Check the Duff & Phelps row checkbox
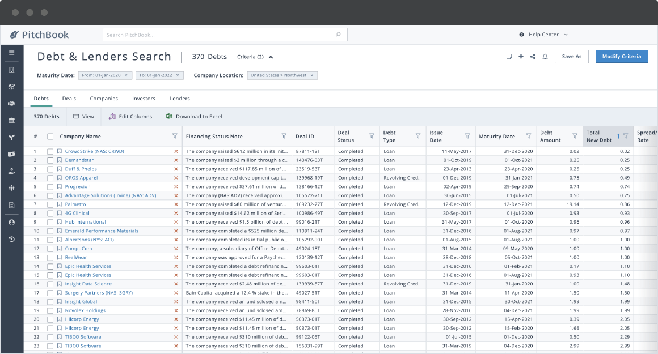 (50, 169)
